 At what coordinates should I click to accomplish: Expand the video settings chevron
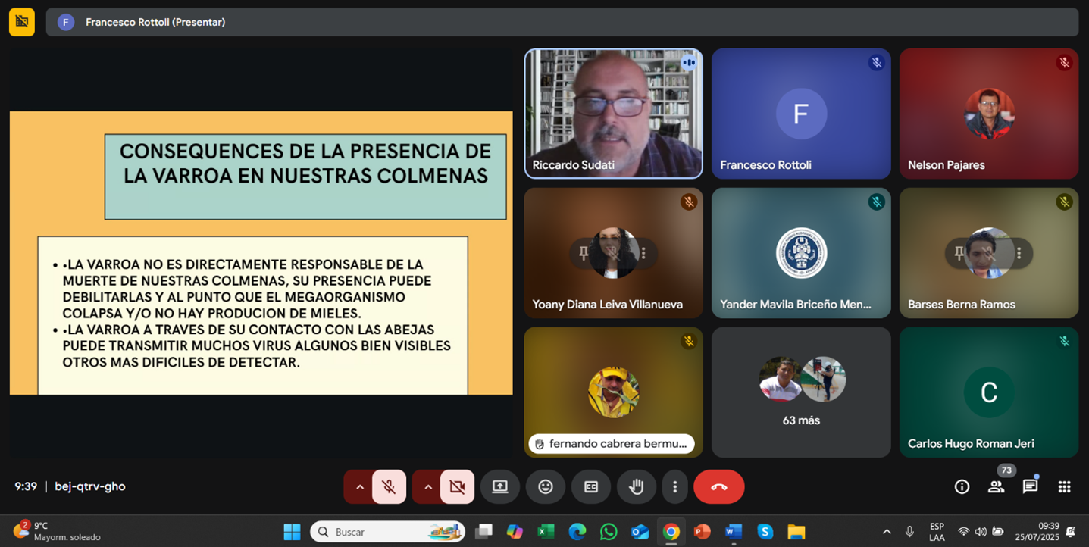[427, 486]
